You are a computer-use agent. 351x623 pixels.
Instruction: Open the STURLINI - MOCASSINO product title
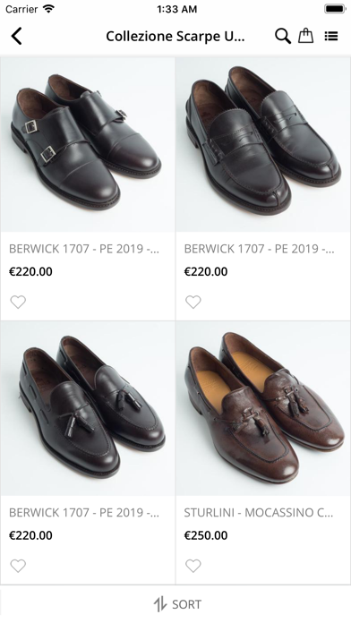click(259, 513)
